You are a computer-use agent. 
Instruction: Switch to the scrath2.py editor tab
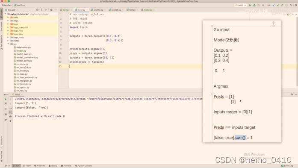click(98, 10)
